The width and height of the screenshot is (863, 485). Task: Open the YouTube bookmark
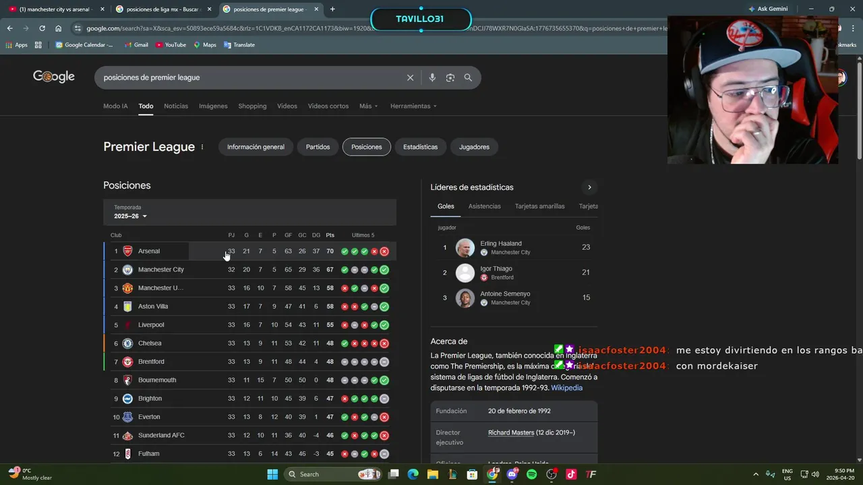click(x=171, y=45)
